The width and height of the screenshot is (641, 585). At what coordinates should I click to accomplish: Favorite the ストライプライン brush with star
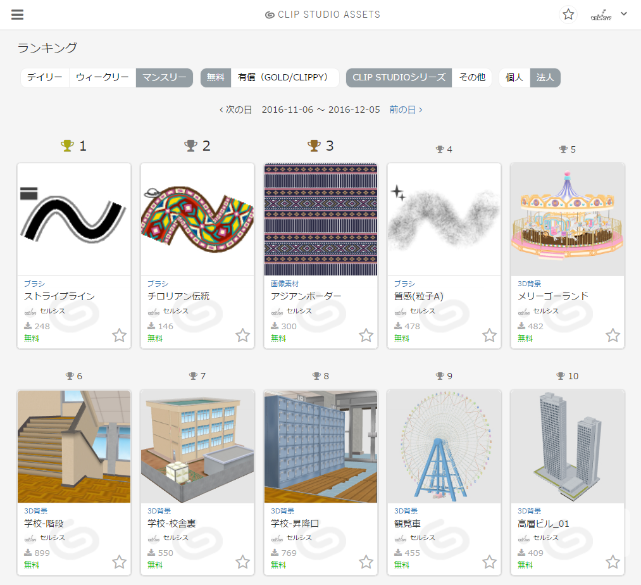pyautogui.click(x=119, y=336)
